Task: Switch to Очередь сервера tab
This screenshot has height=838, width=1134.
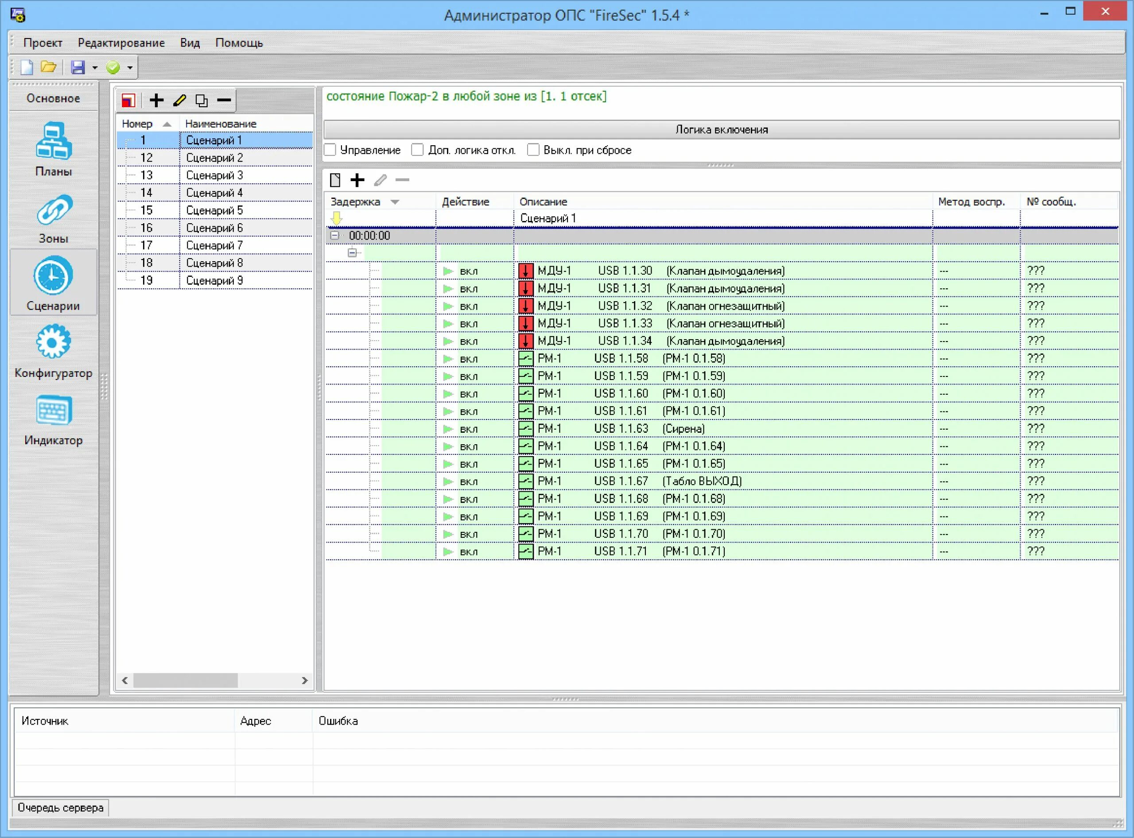Action: coord(60,807)
